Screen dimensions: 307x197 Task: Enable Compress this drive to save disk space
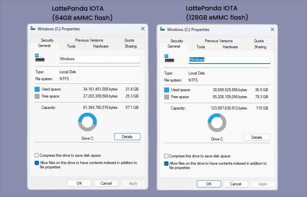(37, 155)
